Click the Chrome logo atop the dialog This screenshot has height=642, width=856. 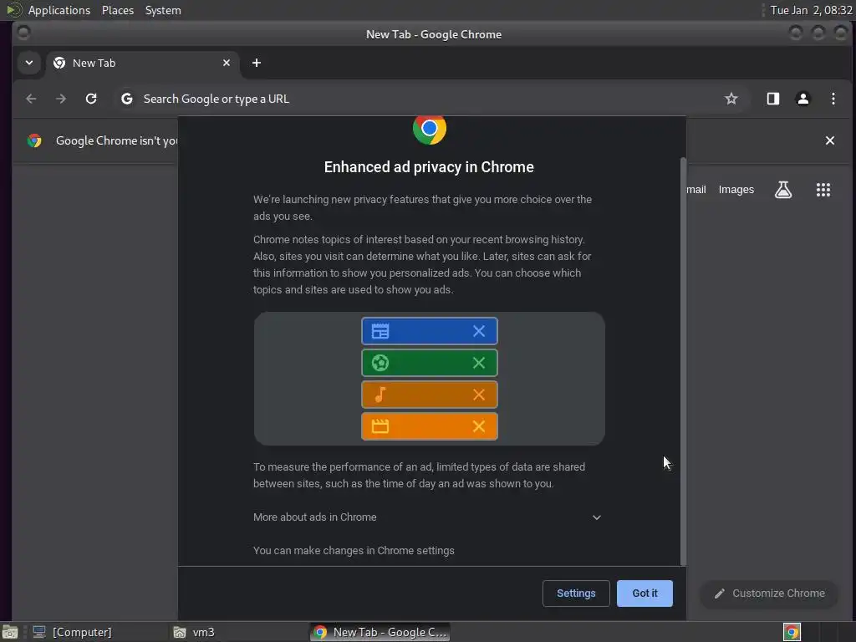coord(429,130)
